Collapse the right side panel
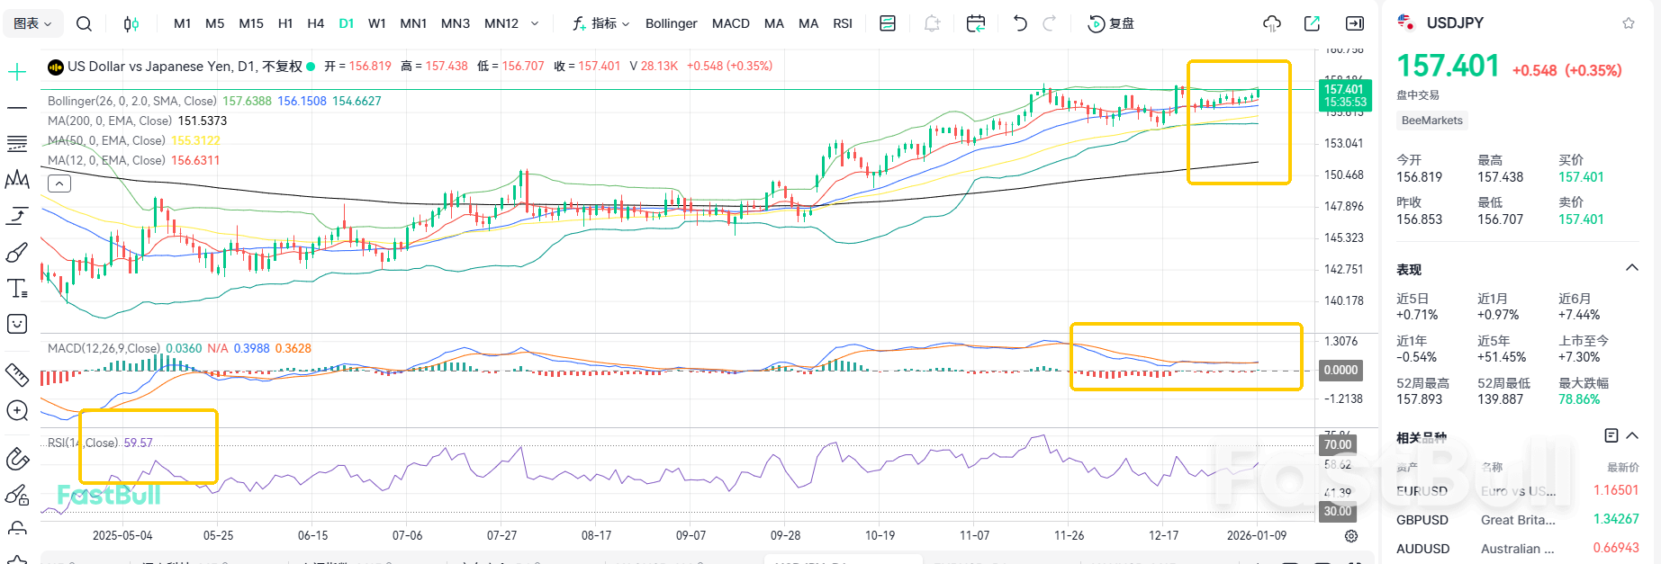Screen dimensions: 1661x564 (x=1354, y=23)
